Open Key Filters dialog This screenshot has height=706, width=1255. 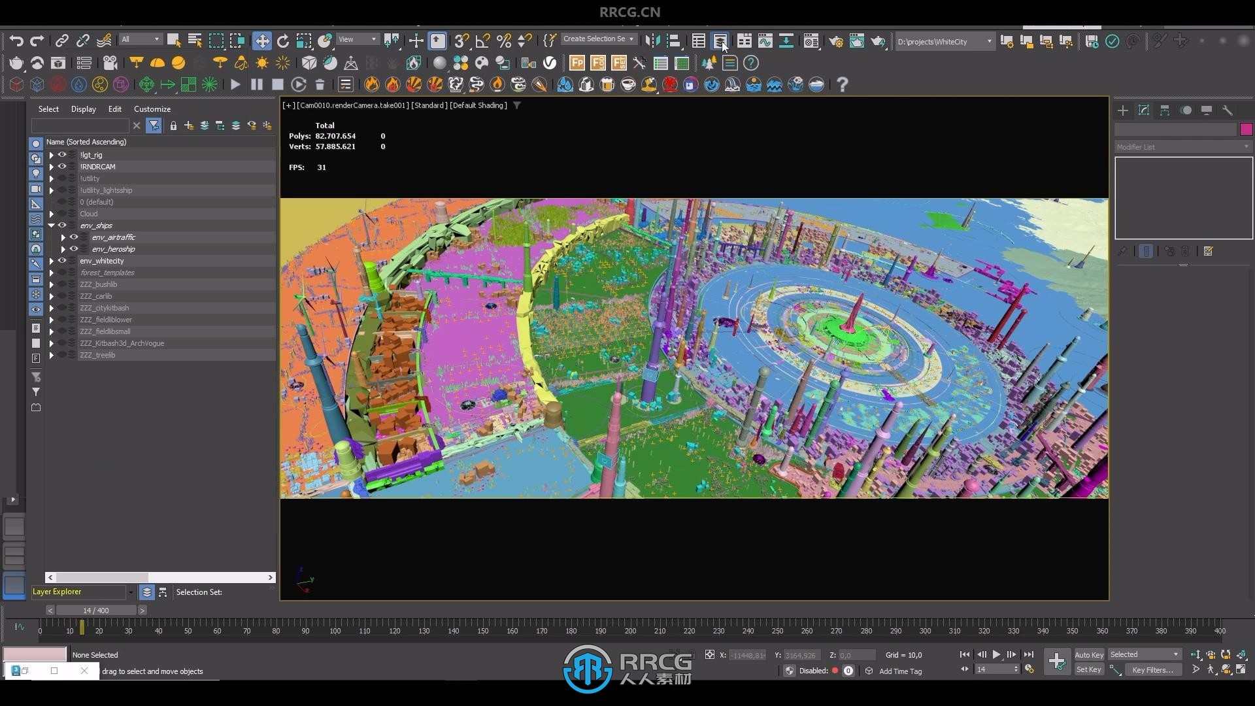1153,669
